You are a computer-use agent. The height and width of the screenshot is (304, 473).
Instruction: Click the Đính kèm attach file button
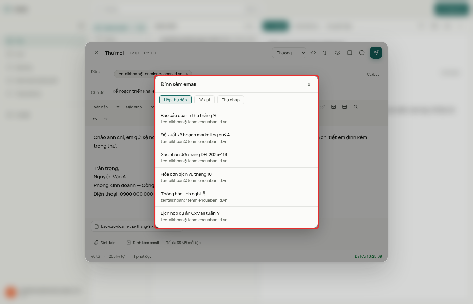pos(105,243)
